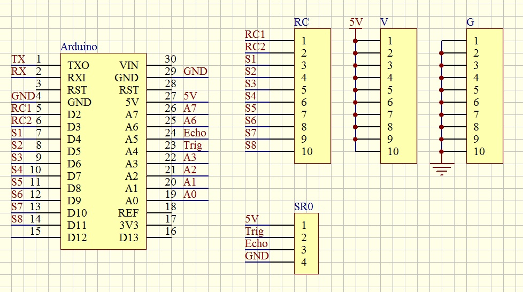Click the A5 pin name inside Arduino
This screenshot has height=292, width=523.
132,140
